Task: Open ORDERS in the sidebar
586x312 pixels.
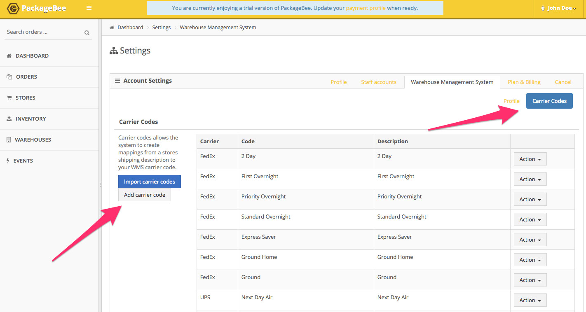Action: coord(49,77)
